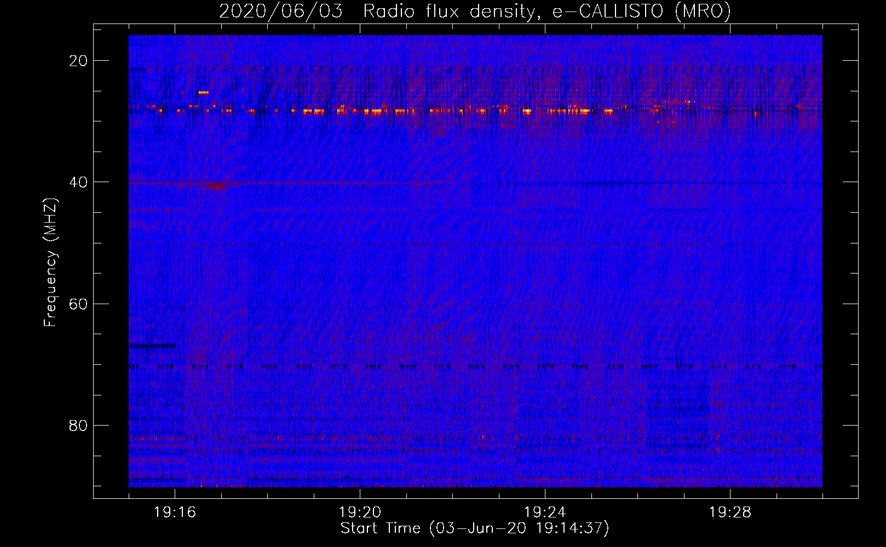Click the '20' frequency tick label
The height and width of the screenshot is (547, 886).
point(78,61)
